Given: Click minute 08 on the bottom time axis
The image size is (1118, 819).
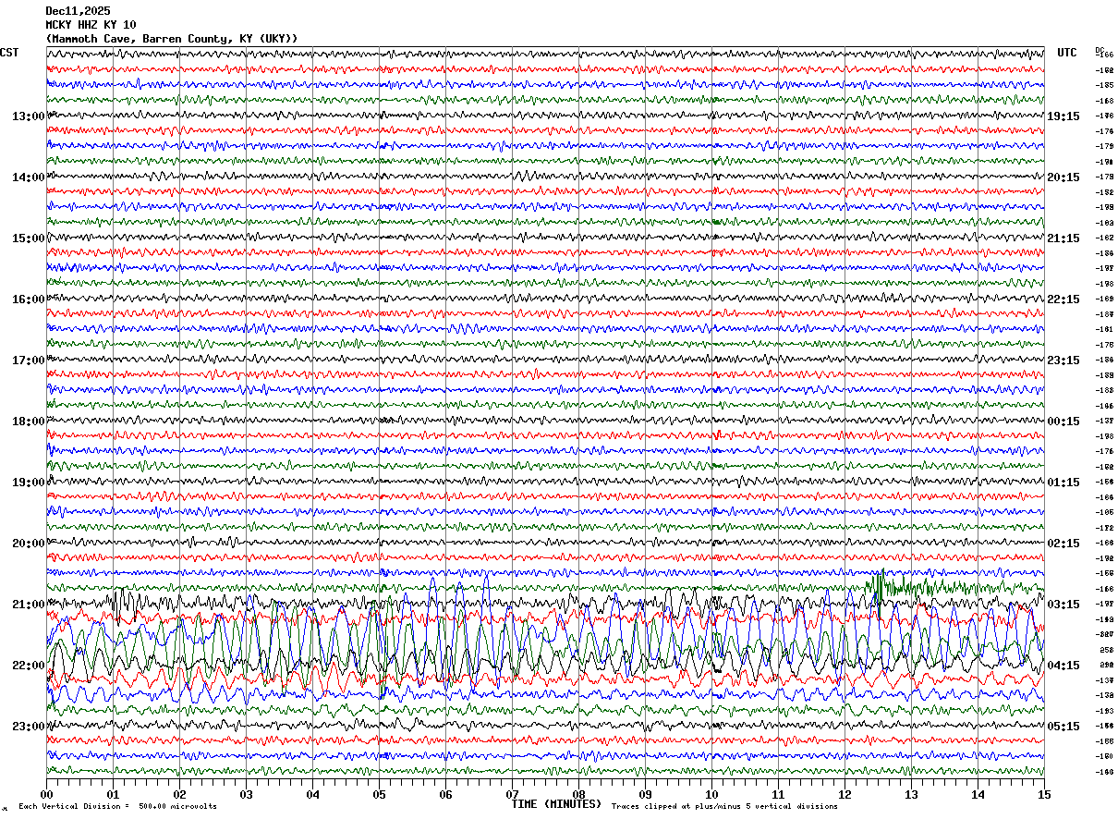Looking at the screenshot, I should click(x=578, y=794).
